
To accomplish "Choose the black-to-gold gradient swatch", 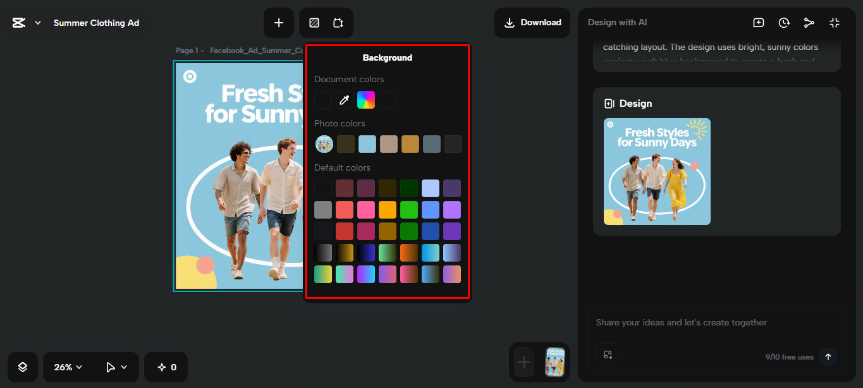I will (x=345, y=253).
